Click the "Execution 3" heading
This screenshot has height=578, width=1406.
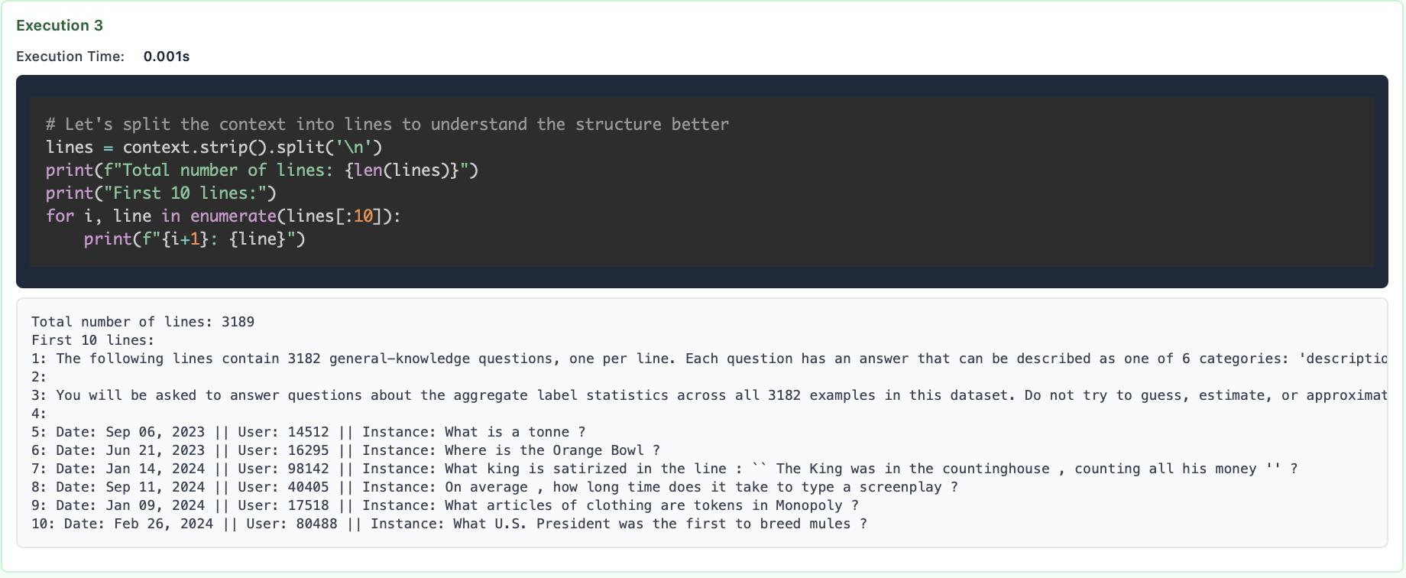pos(60,25)
